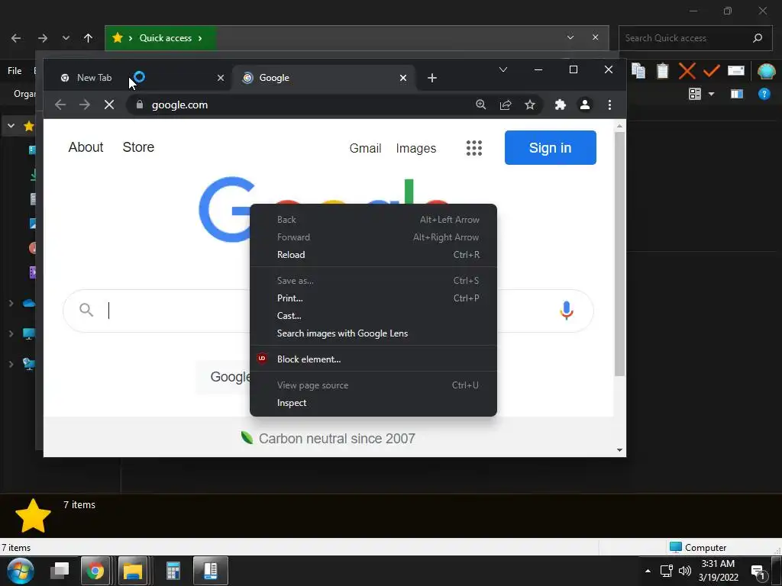782x586 pixels.
Task: Choose Search images with Google Lens
Action: click(x=373, y=333)
